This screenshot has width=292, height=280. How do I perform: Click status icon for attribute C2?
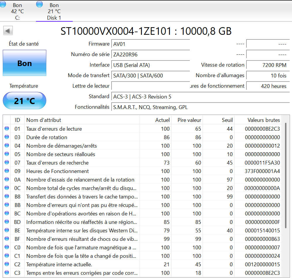coord(7,264)
